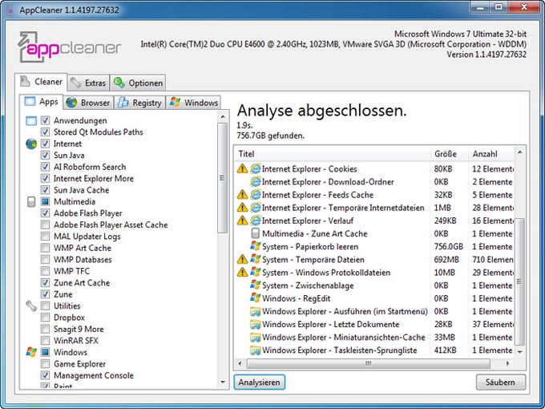Click warning icon beside Windows Protokolldateien row
The width and height of the screenshot is (545, 409).
[242, 273]
